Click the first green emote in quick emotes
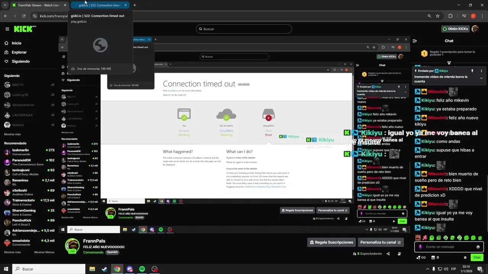Image resolution: width=488 pixels, height=274 pixels. (432, 238)
